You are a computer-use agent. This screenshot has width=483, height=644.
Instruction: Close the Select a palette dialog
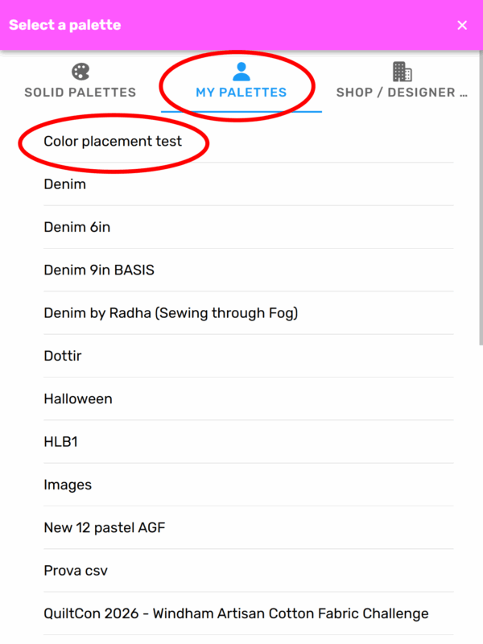tap(462, 25)
